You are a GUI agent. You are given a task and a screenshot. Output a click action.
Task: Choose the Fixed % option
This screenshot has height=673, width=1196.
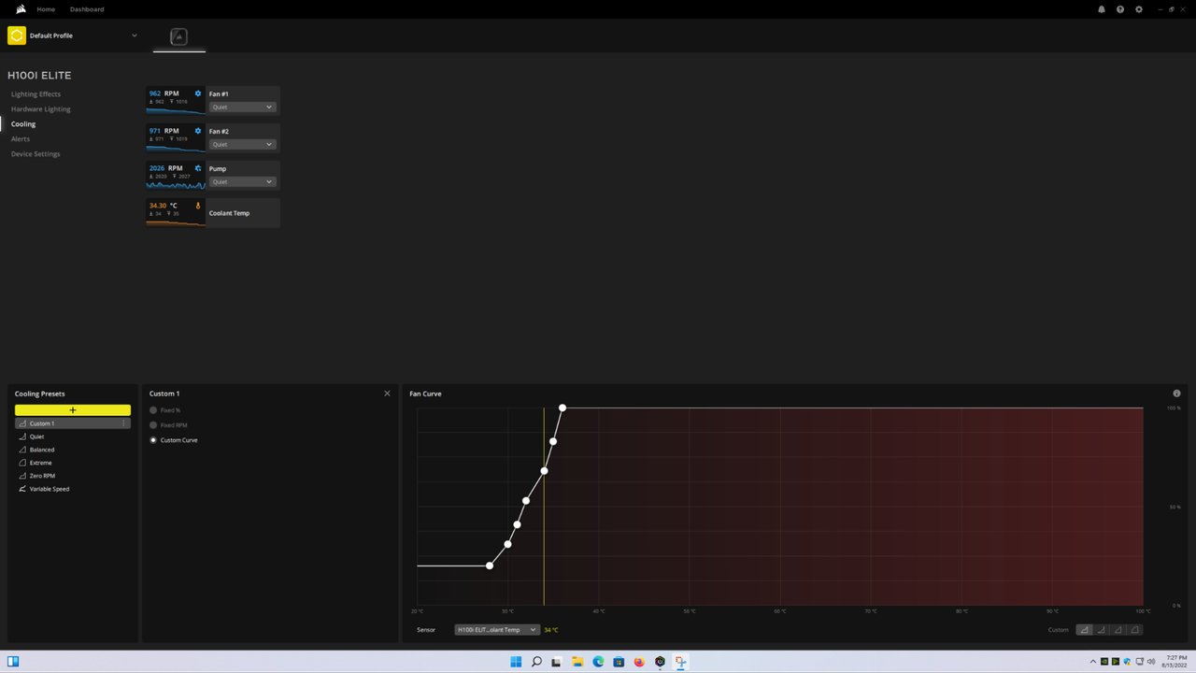[153, 410]
